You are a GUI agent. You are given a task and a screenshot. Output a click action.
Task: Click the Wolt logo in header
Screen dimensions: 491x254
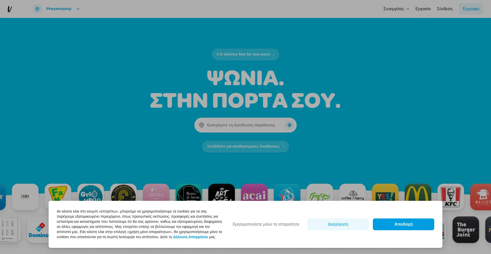(x=10, y=9)
